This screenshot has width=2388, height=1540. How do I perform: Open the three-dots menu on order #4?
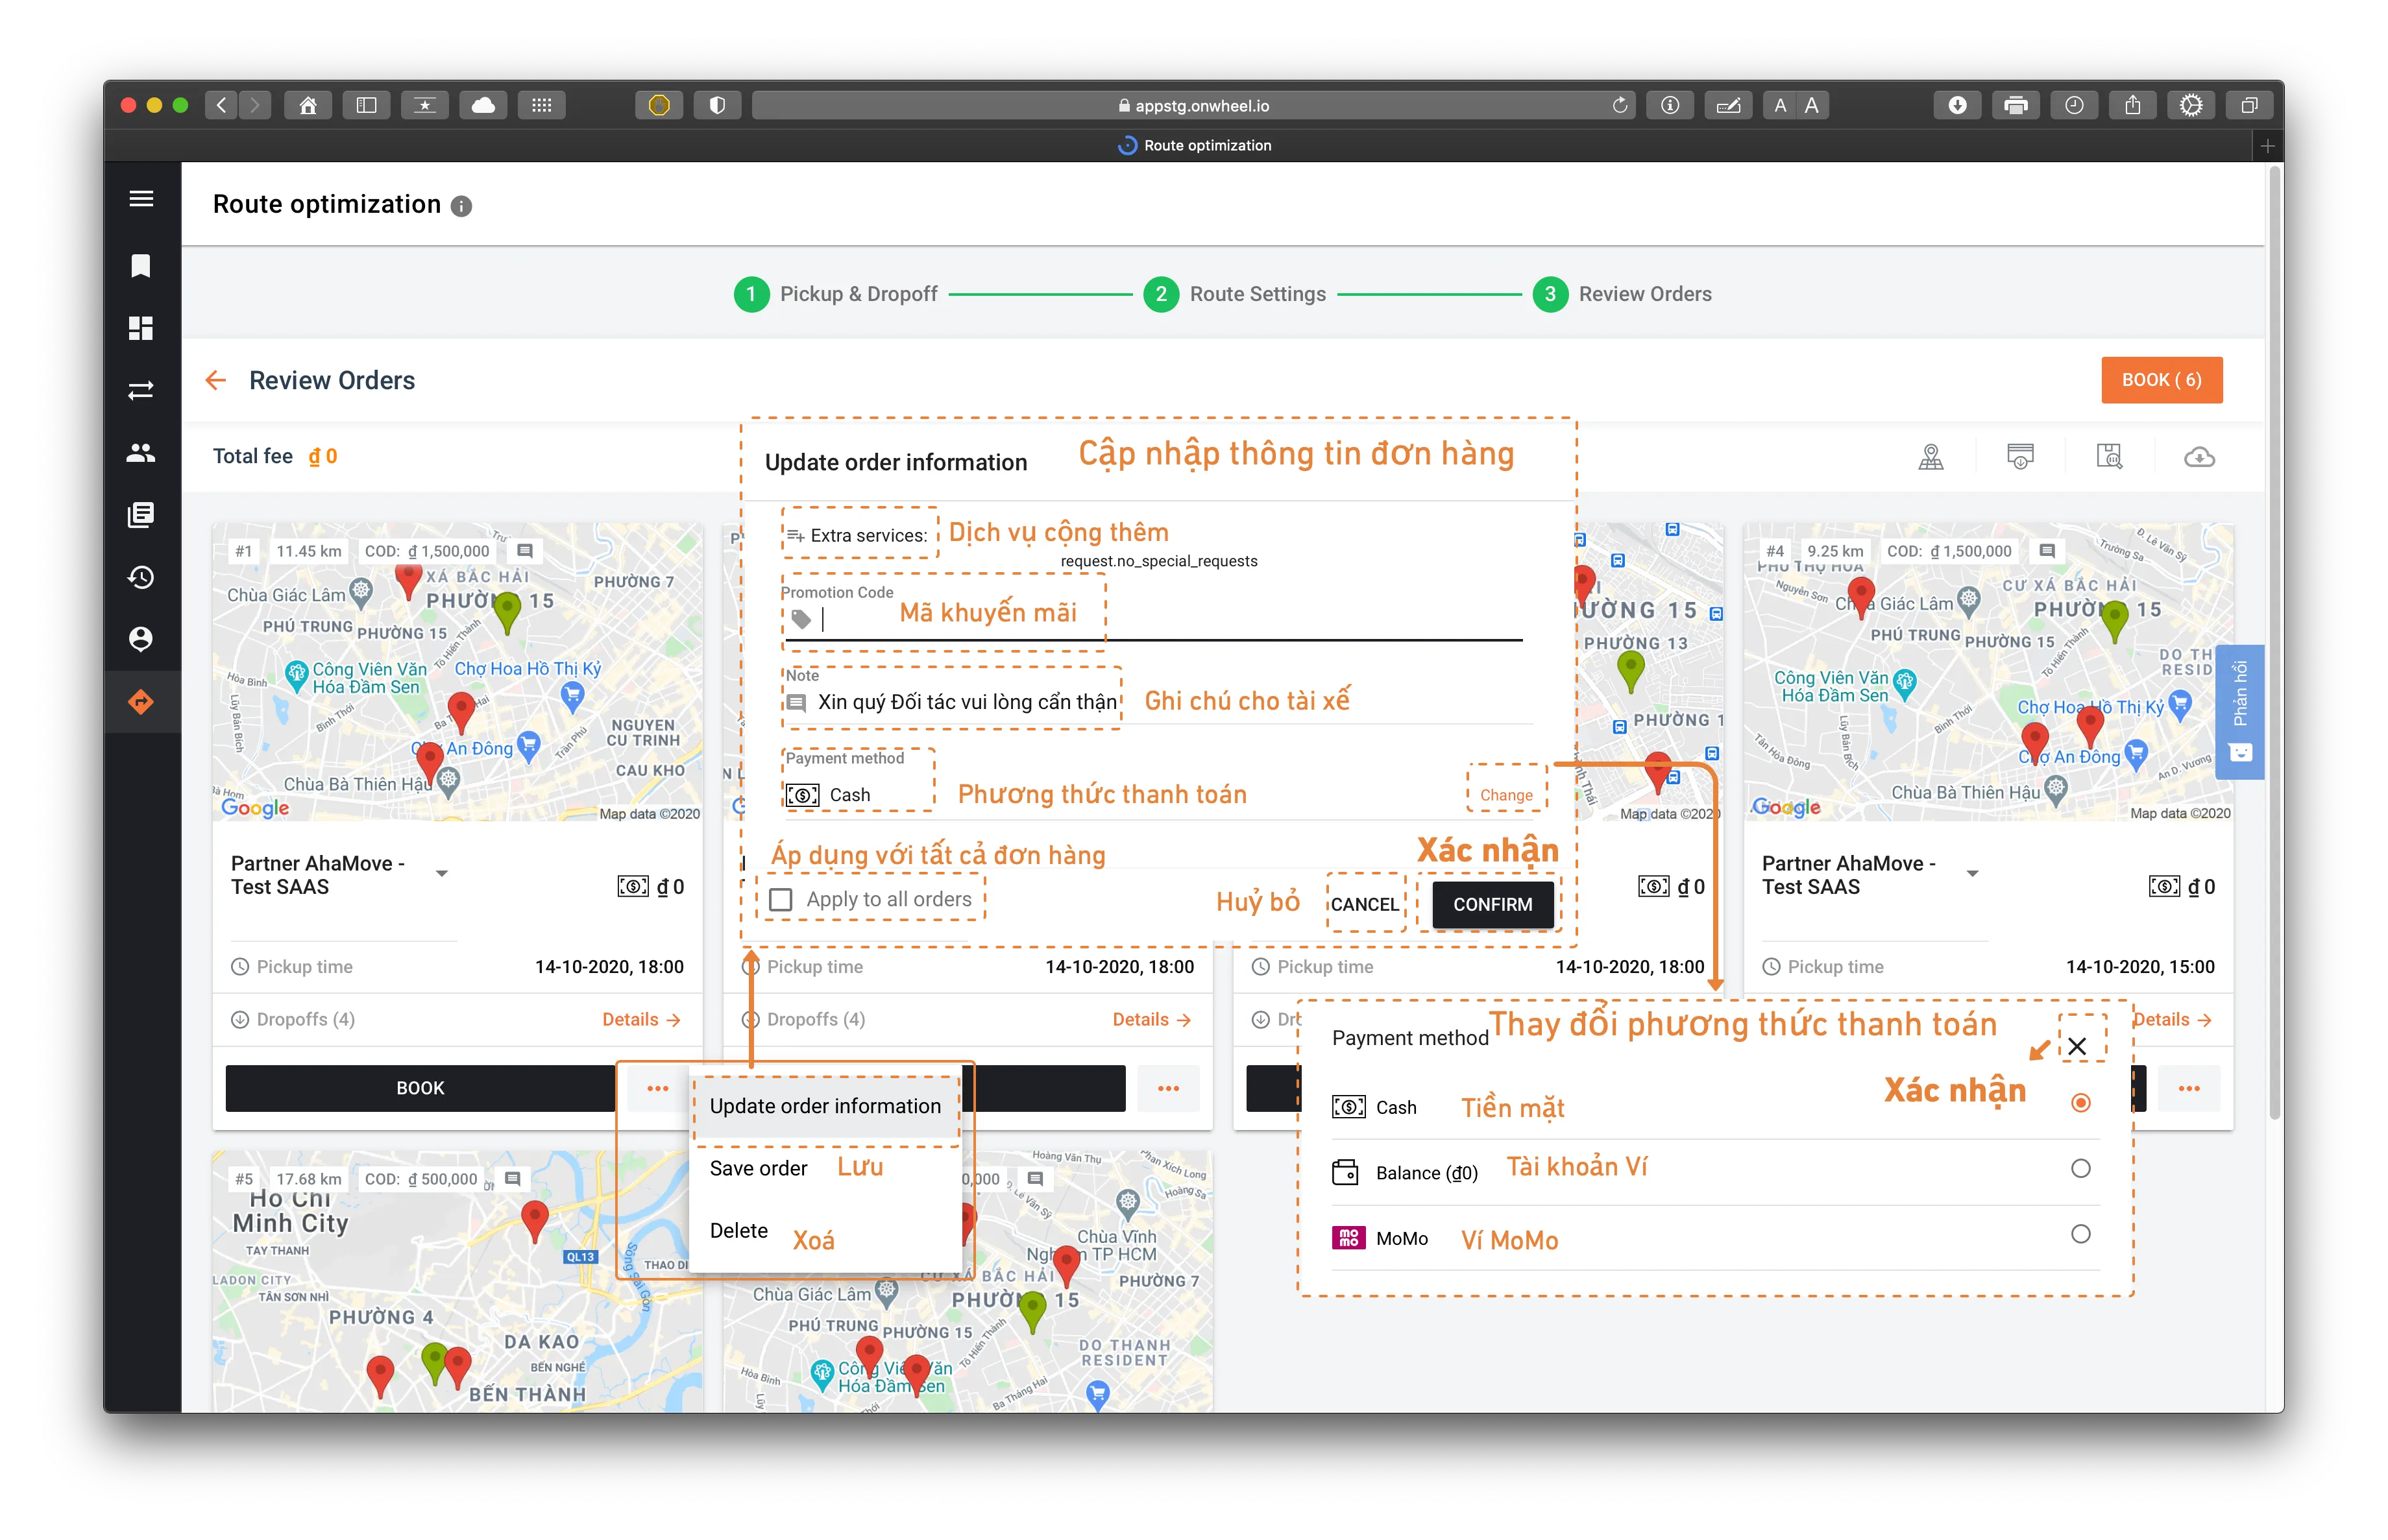[2189, 1088]
